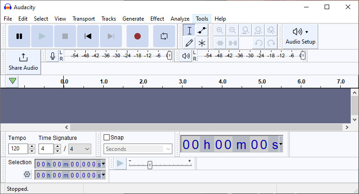Open the Generate menu

(x=133, y=19)
